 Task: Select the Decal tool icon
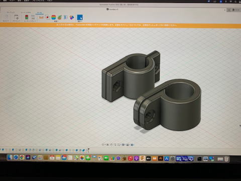(47, 17)
